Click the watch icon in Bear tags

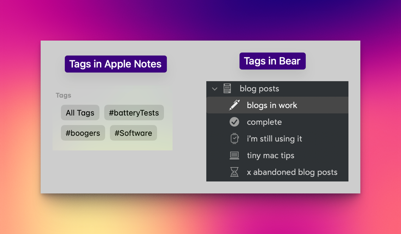(234, 139)
